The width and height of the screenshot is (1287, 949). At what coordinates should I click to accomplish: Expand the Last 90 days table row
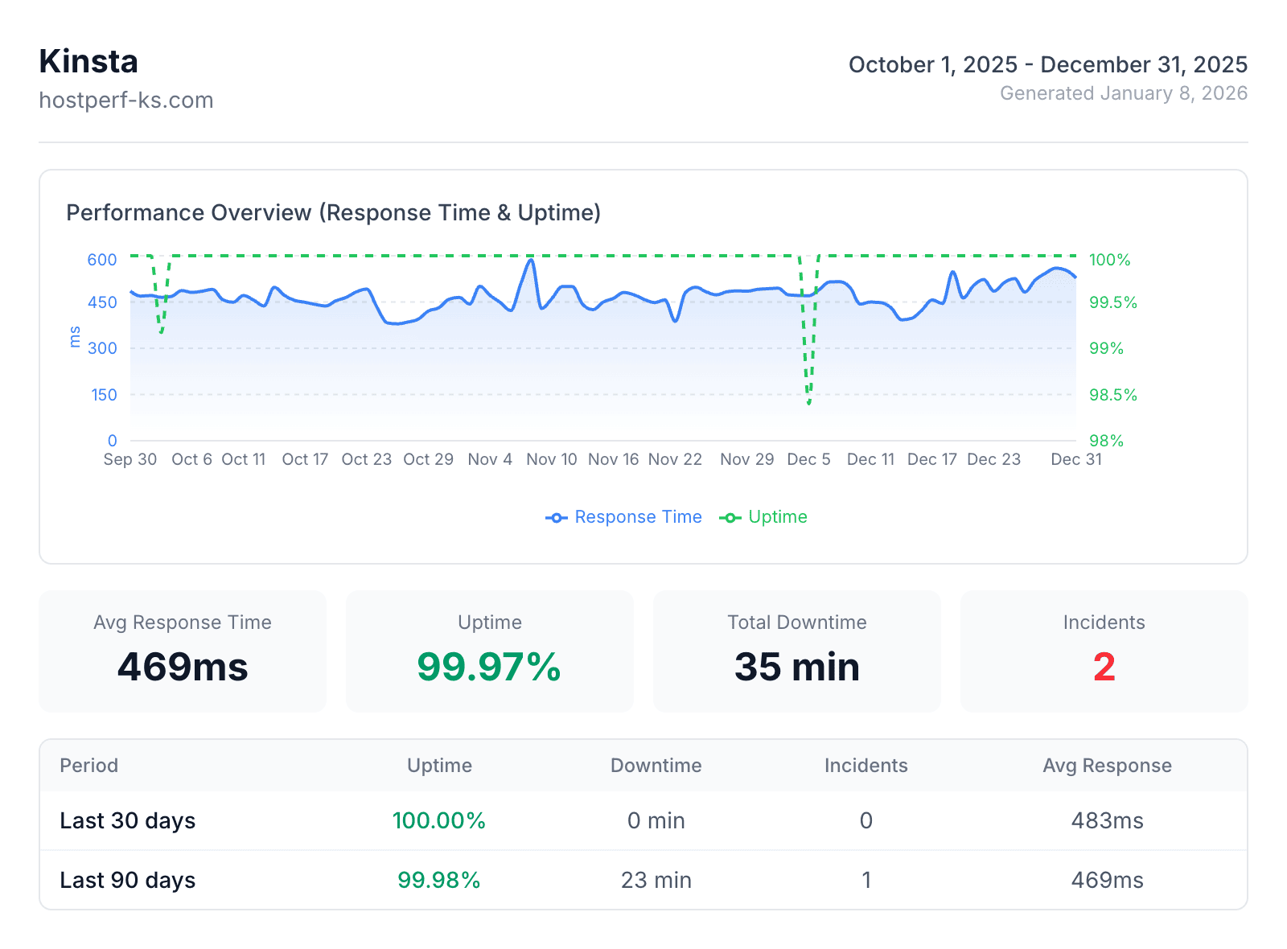(x=127, y=880)
